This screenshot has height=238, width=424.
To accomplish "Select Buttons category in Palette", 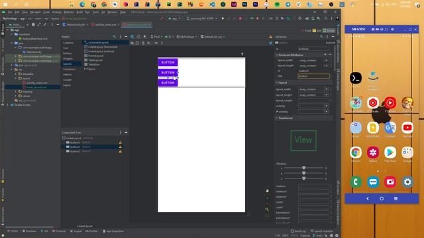I will (68, 54).
